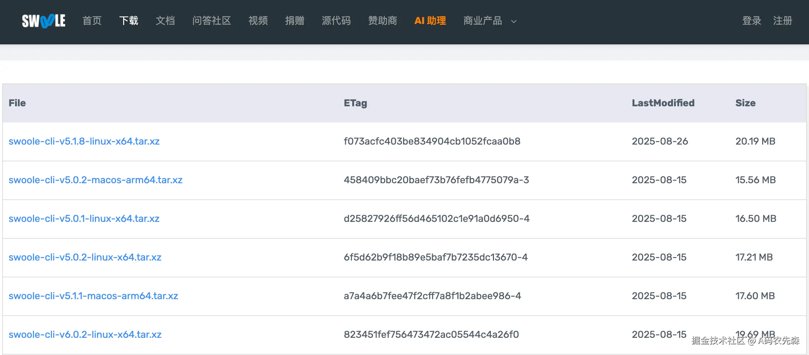Image resolution: width=809 pixels, height=355 pixels.
Task: Open the AI 助理 link
Action: (430, 21)
